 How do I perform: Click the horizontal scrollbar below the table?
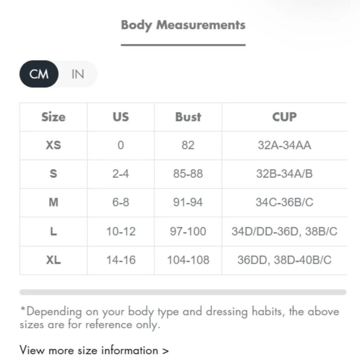(183, 292)
